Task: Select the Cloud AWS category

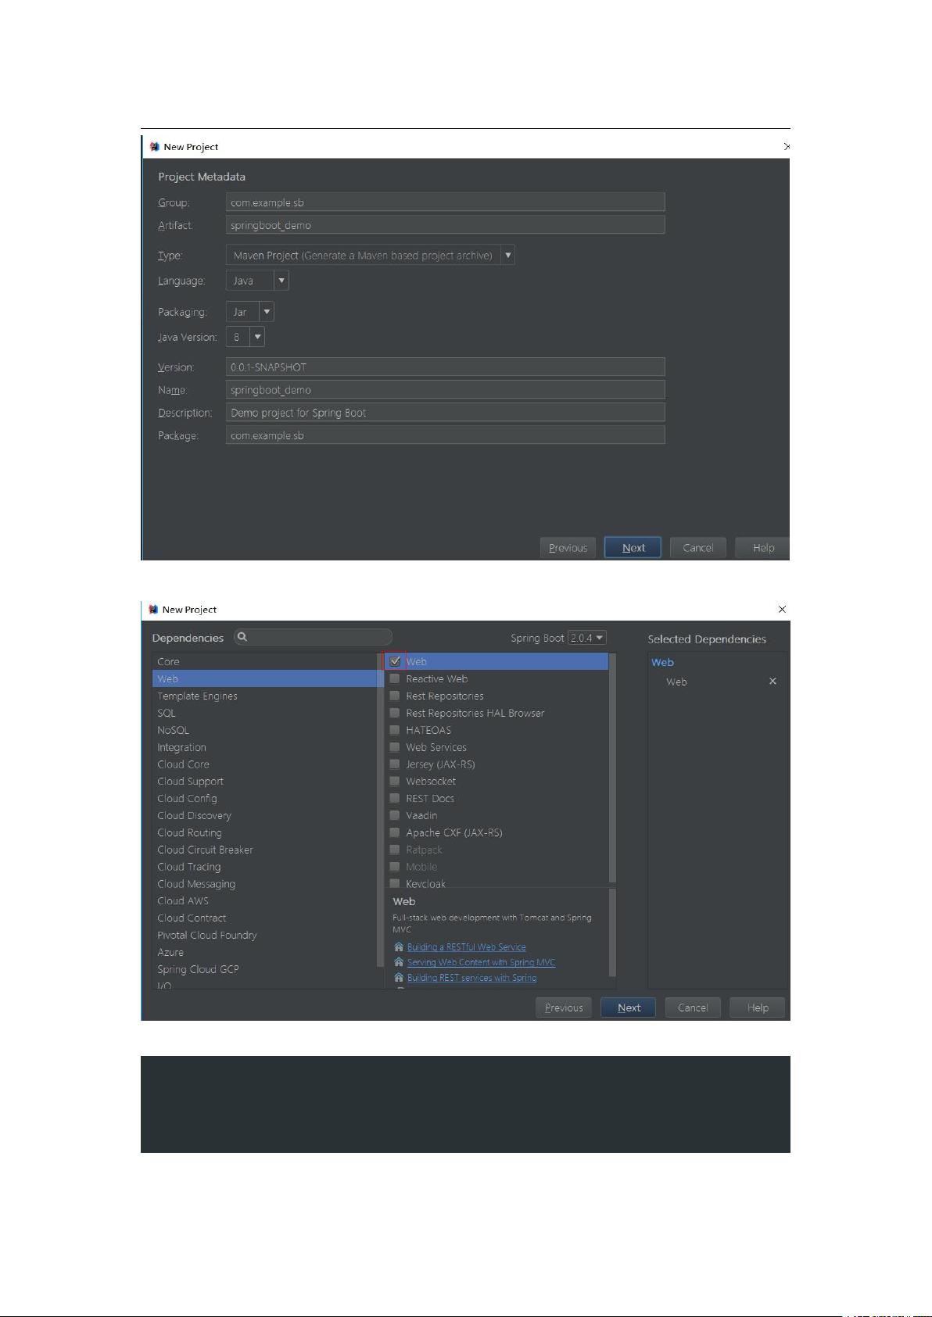Action: pos(264,900)
